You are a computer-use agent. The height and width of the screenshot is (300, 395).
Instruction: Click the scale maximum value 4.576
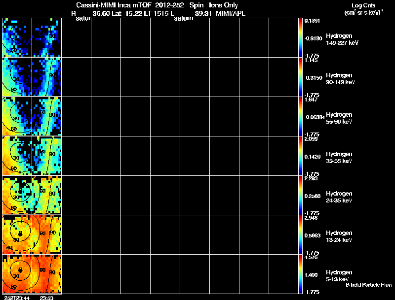(x=311, y=257)
